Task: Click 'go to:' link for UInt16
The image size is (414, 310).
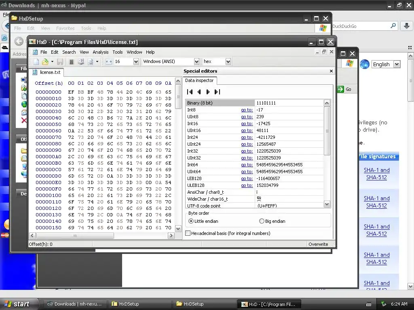Action: click(247, 130)
